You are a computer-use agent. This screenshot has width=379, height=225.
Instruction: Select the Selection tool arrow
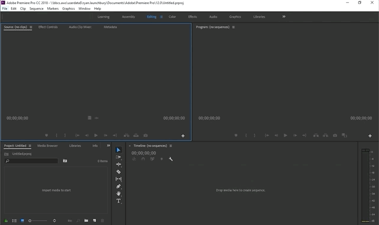118,150
